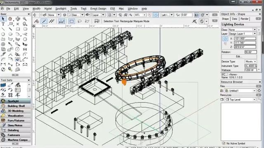Select the Line tool
The width and height of the screenshot is (264, 148).
[x=3, y=29]
